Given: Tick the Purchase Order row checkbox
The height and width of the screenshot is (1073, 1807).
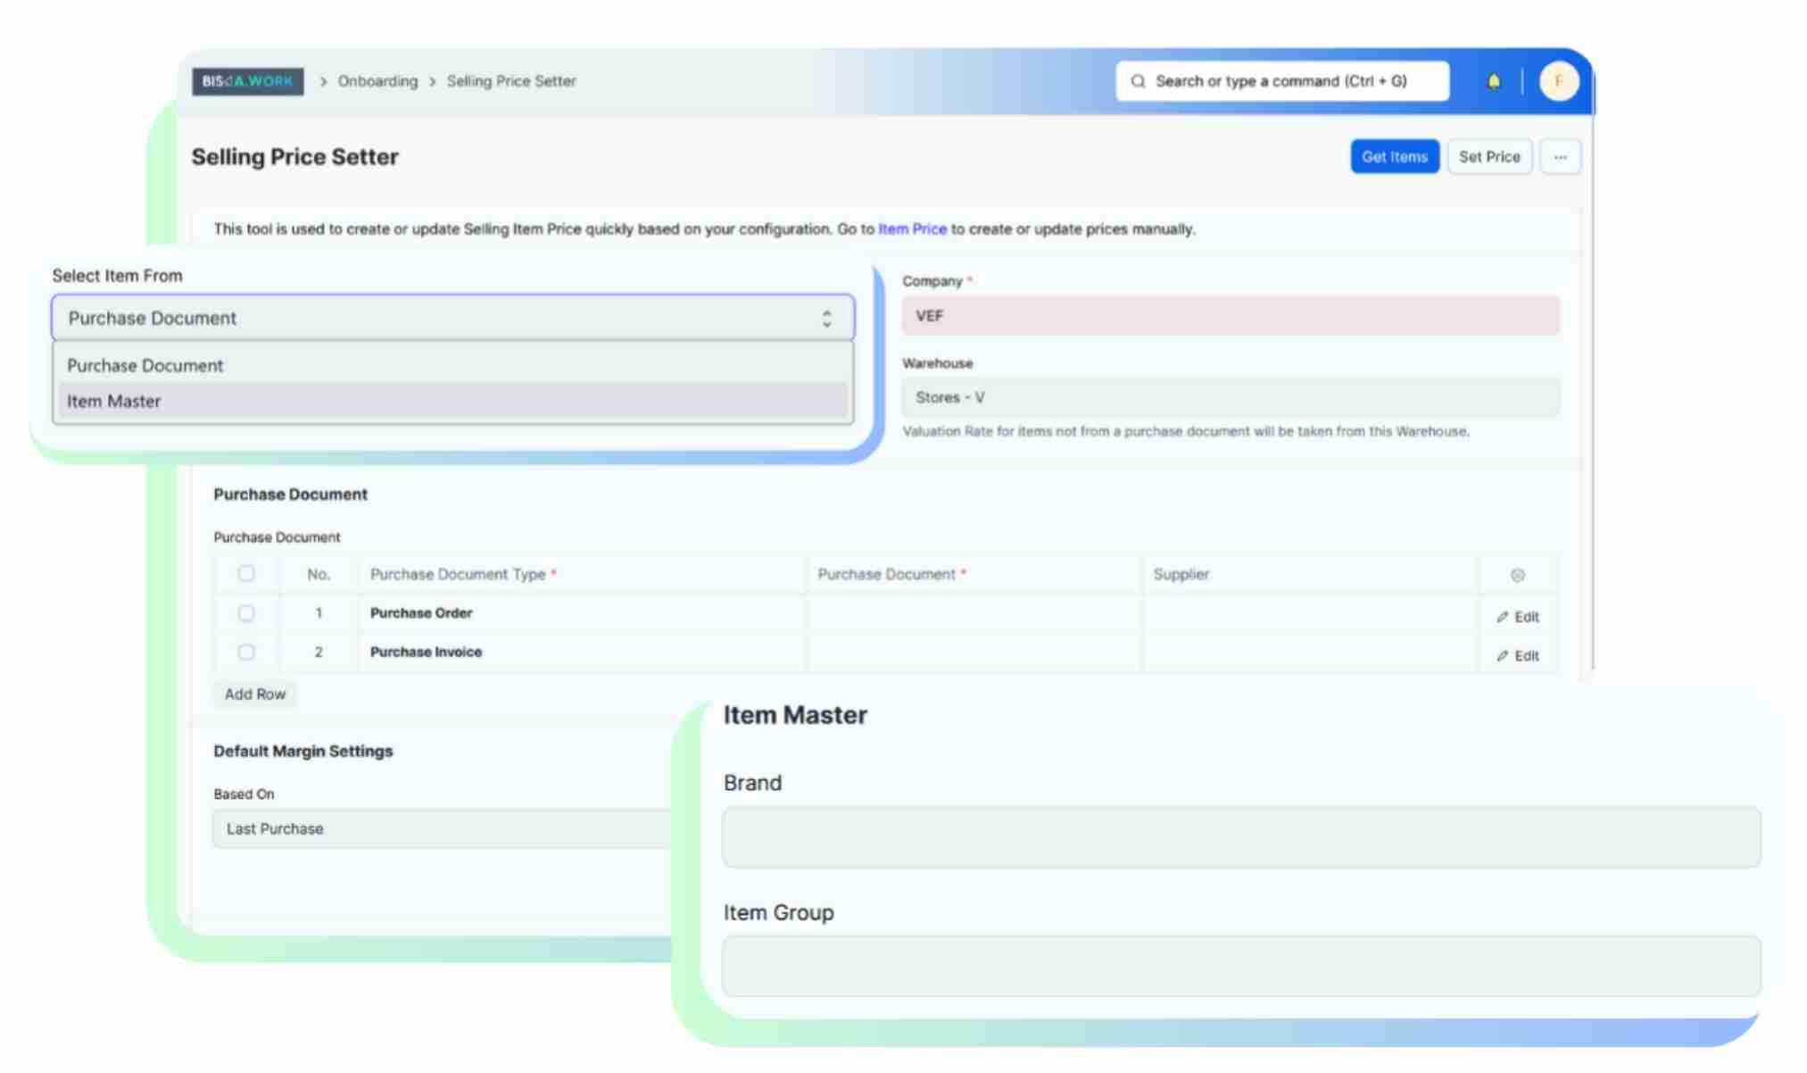Looking at the screenshot, I should point(246,613).
